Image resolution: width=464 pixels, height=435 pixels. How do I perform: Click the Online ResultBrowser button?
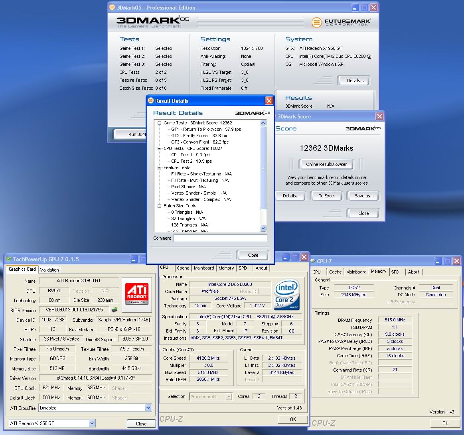[326, 164]
